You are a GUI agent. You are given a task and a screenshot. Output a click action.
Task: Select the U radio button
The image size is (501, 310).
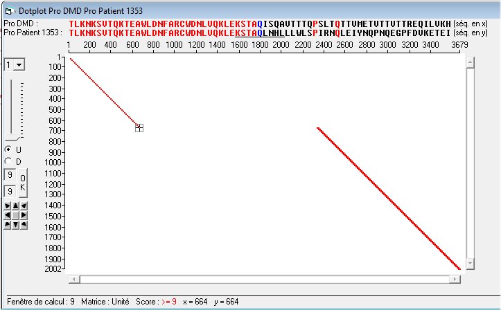pos(8,149)
